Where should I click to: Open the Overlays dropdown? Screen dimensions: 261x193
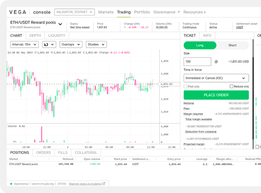tap(71, 44)
